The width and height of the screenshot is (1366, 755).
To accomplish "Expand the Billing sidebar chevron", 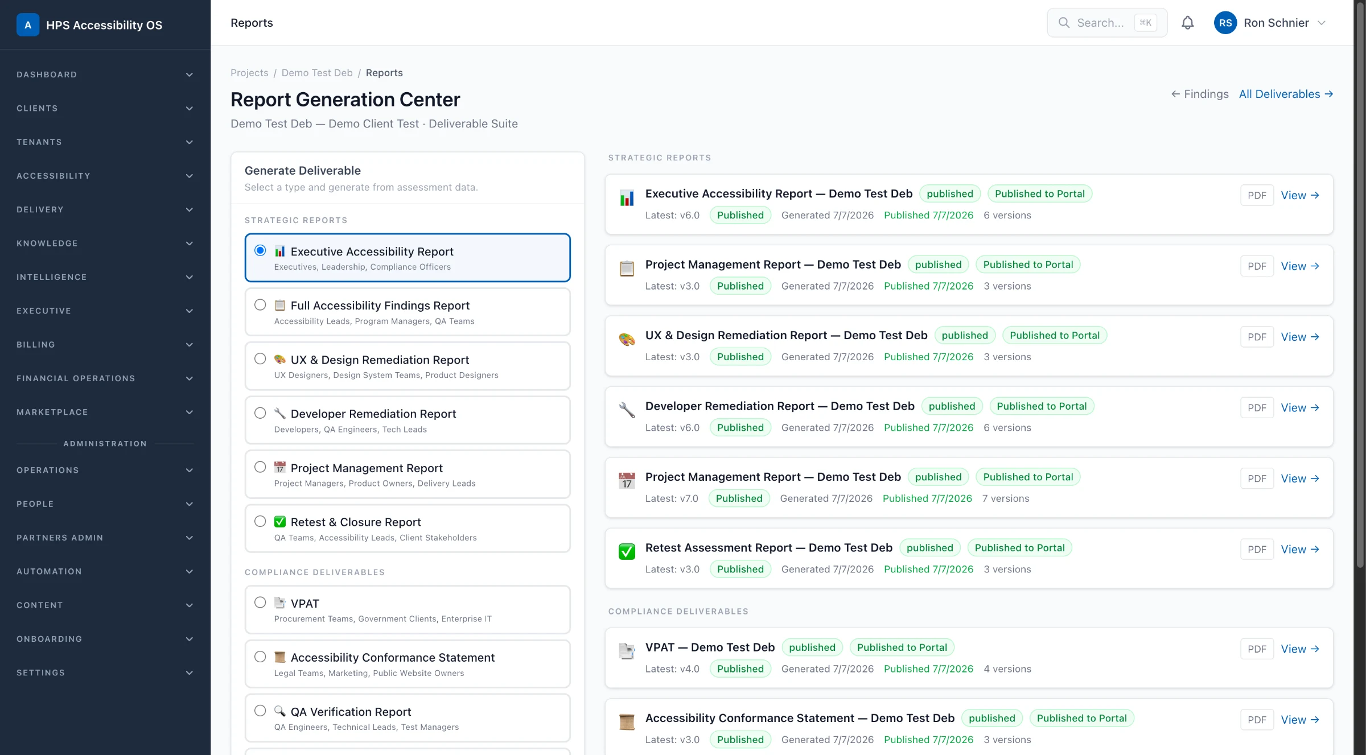I will 190,345.
